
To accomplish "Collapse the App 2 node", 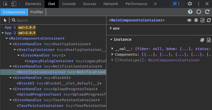I will point(3,33).
